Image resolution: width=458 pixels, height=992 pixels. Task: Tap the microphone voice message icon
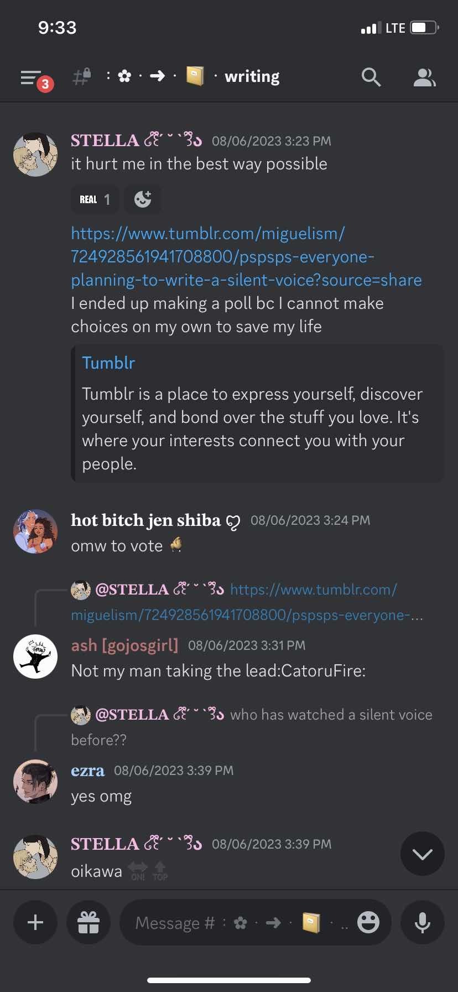pyautogui.click(x=423, y=922)
